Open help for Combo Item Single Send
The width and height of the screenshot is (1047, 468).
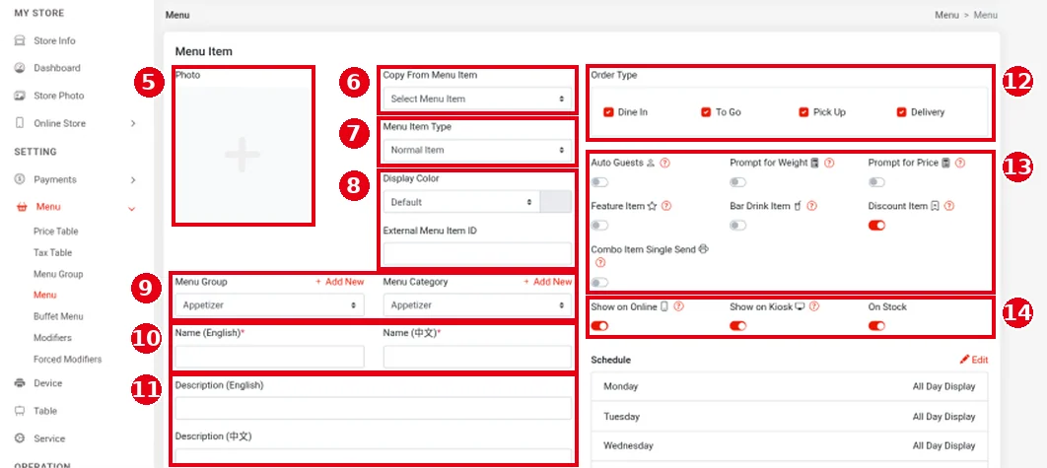[599, 263]
